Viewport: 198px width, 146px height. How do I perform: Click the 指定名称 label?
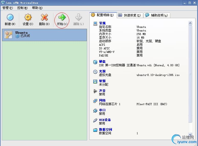tap(105, 27)
